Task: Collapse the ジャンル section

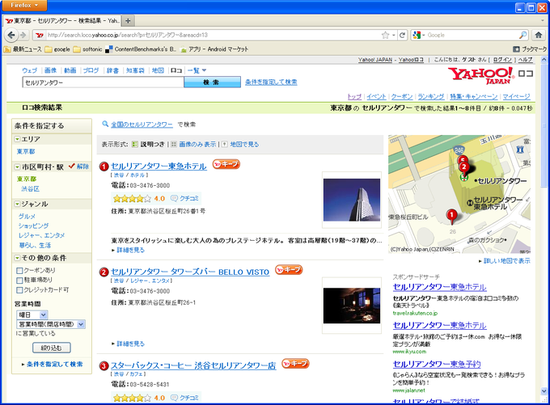Action: [x=17, y=204]
